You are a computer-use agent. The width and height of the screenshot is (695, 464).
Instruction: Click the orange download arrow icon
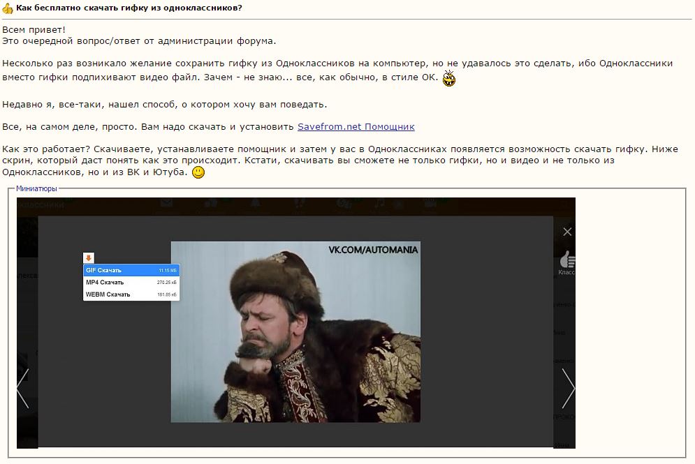coord(89,258)
